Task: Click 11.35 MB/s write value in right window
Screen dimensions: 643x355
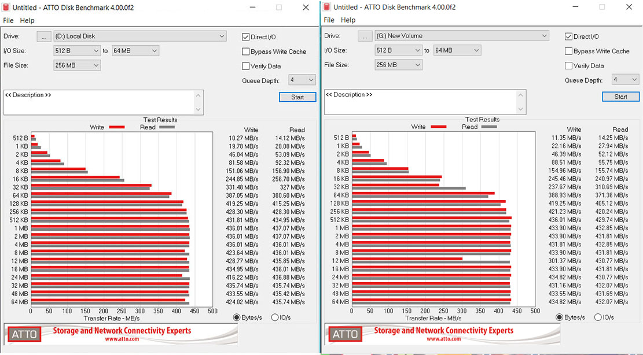Action: click(x=567, y=138)
